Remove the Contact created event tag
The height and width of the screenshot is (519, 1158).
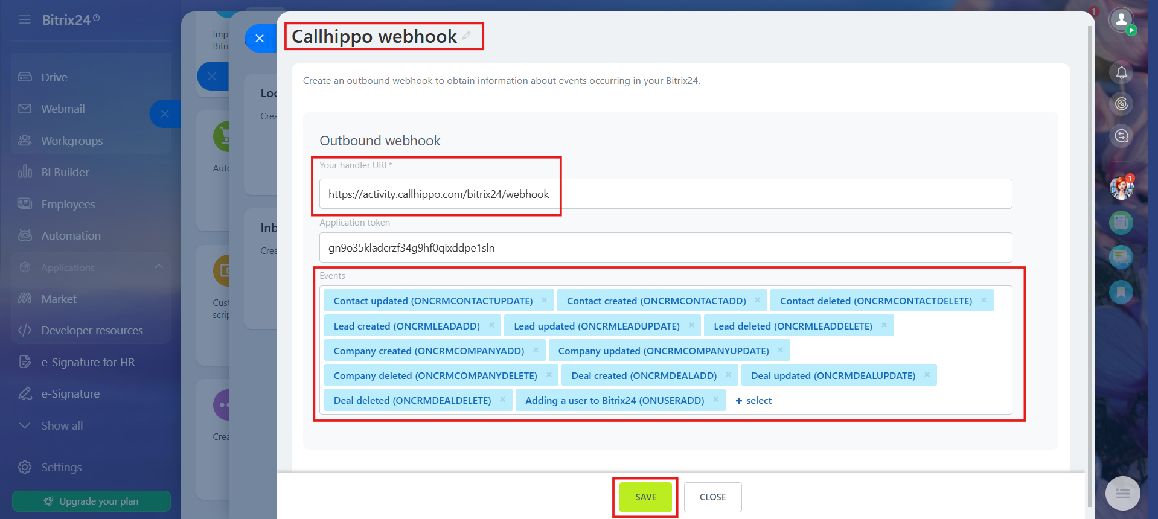757,300
